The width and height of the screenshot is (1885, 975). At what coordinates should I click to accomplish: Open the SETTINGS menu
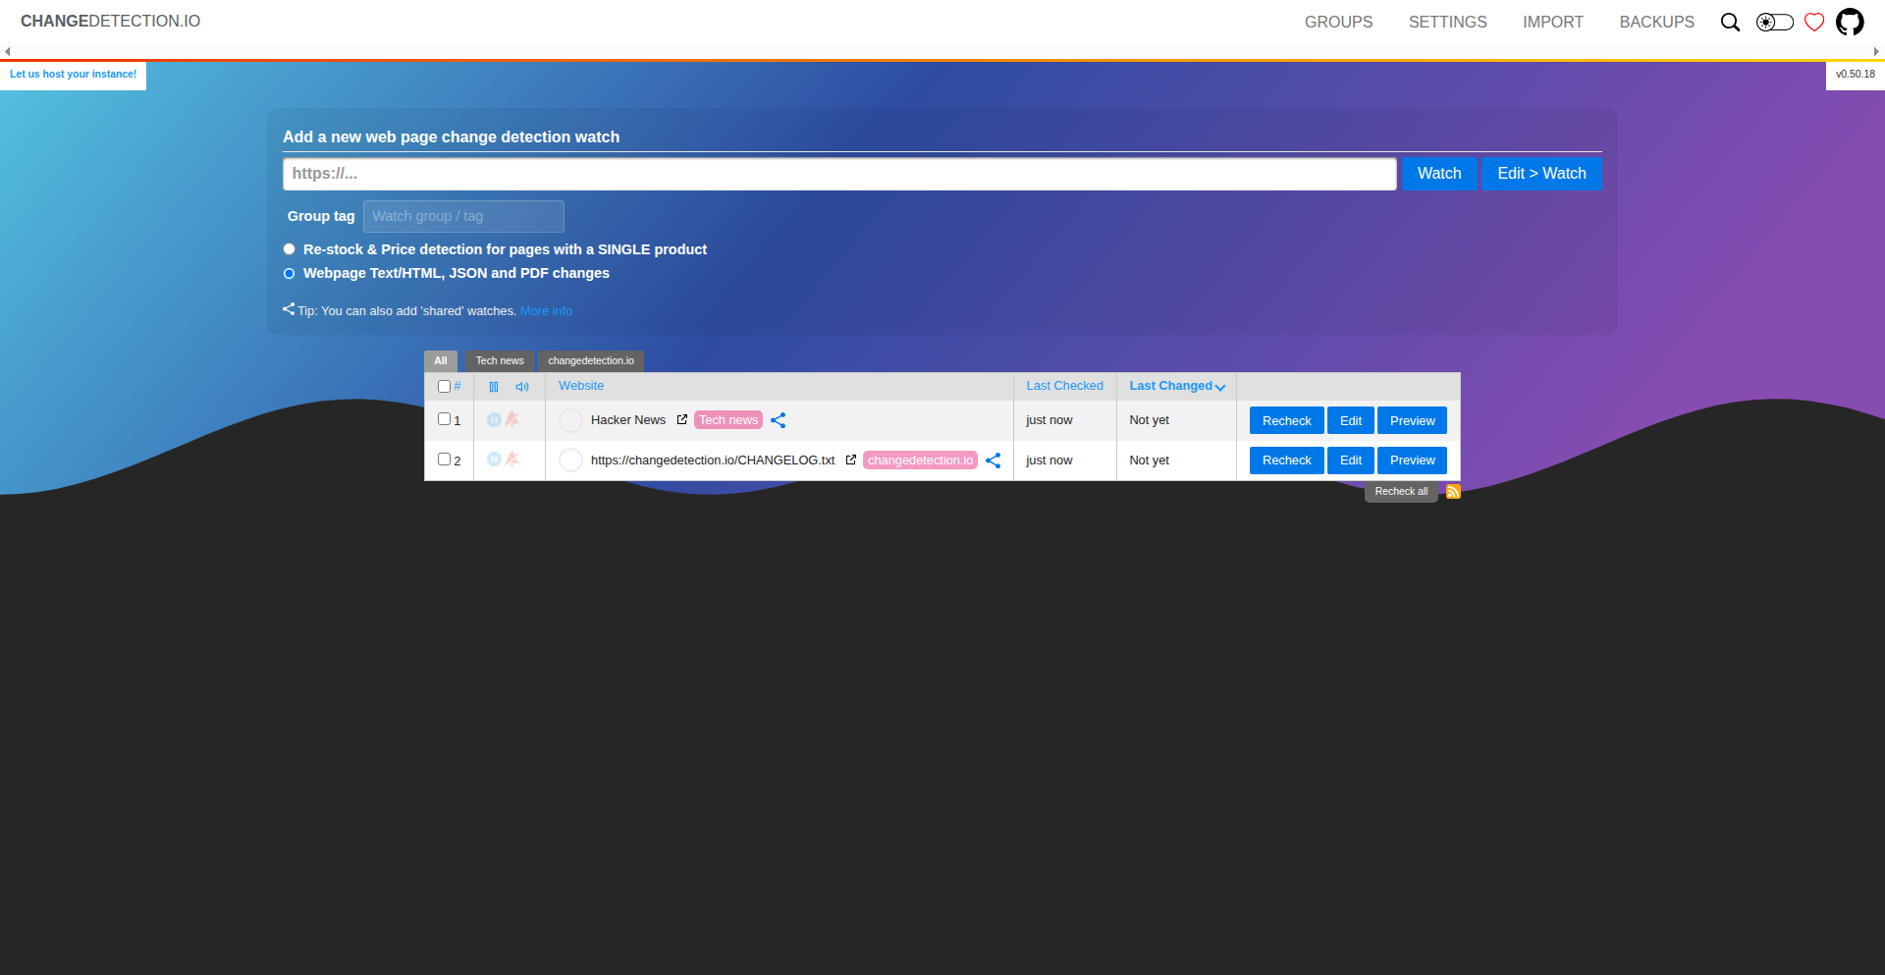click(x=1447, y=22)
